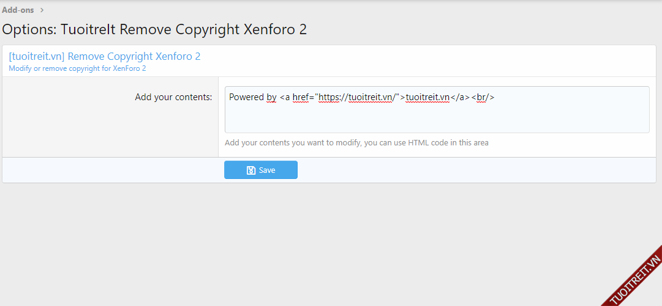Click the "tuoitreit.vn" anchor text before </a>

coord(427,97)
